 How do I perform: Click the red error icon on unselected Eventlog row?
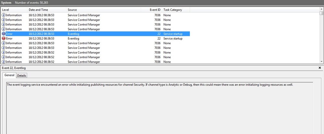[4, 38]
